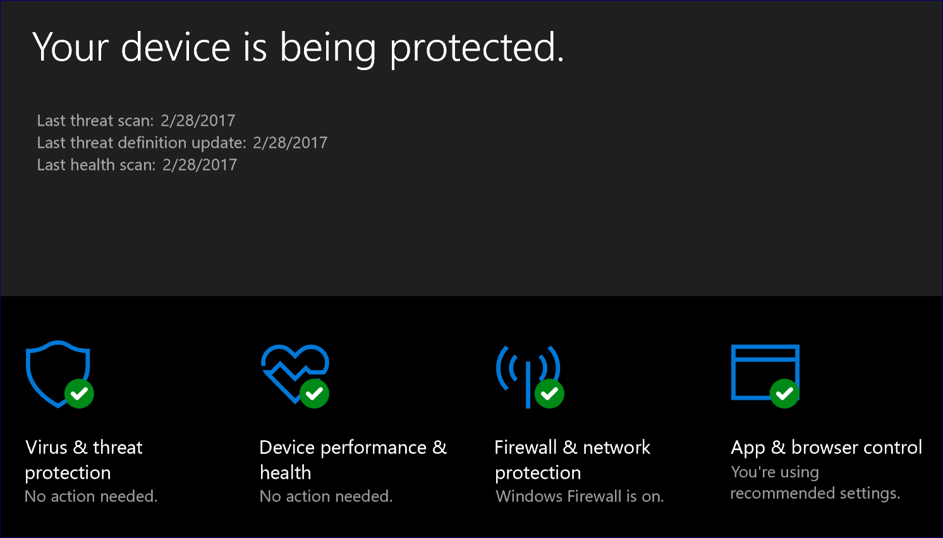Click 'You're using recommended settings' text
This screenshot has height=538, width=943.
pos(815,483)
